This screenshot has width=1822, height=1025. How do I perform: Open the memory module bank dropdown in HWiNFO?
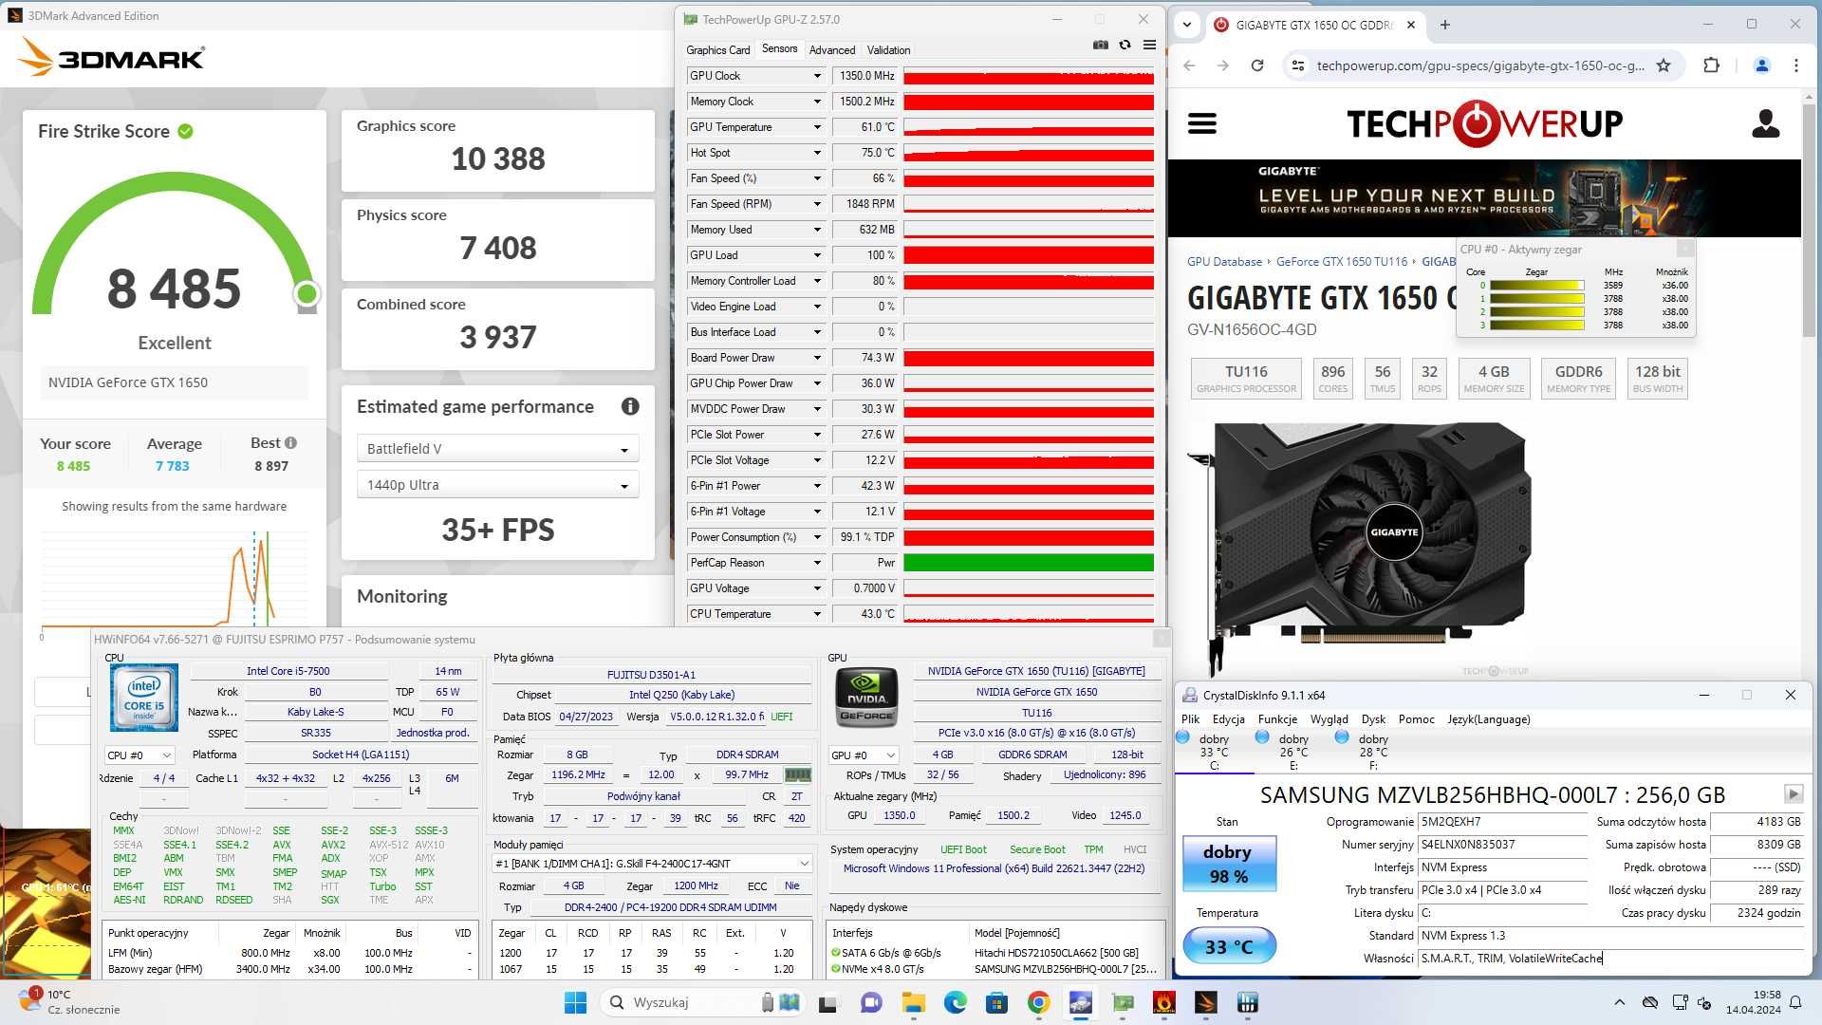point(652,864)
